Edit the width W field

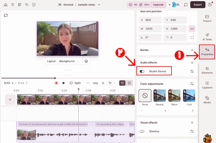150,29
